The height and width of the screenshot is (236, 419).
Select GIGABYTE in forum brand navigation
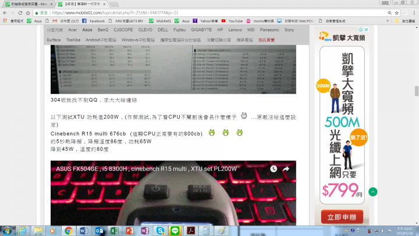(x=201, y=30)
